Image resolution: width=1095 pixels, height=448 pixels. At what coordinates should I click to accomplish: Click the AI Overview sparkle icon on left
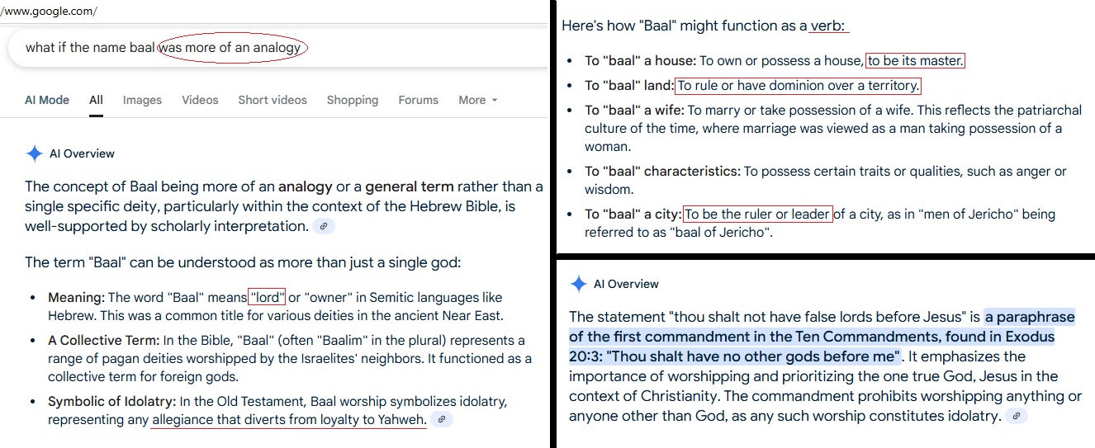[34, 153]
